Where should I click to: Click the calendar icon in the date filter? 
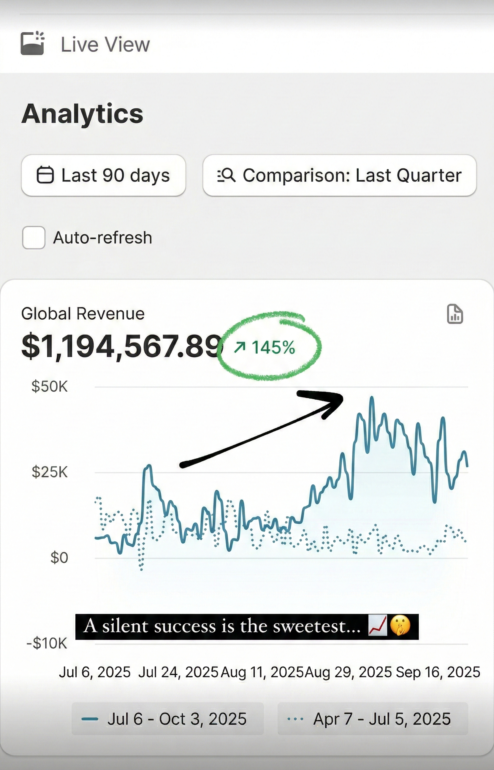pos(46,175)
